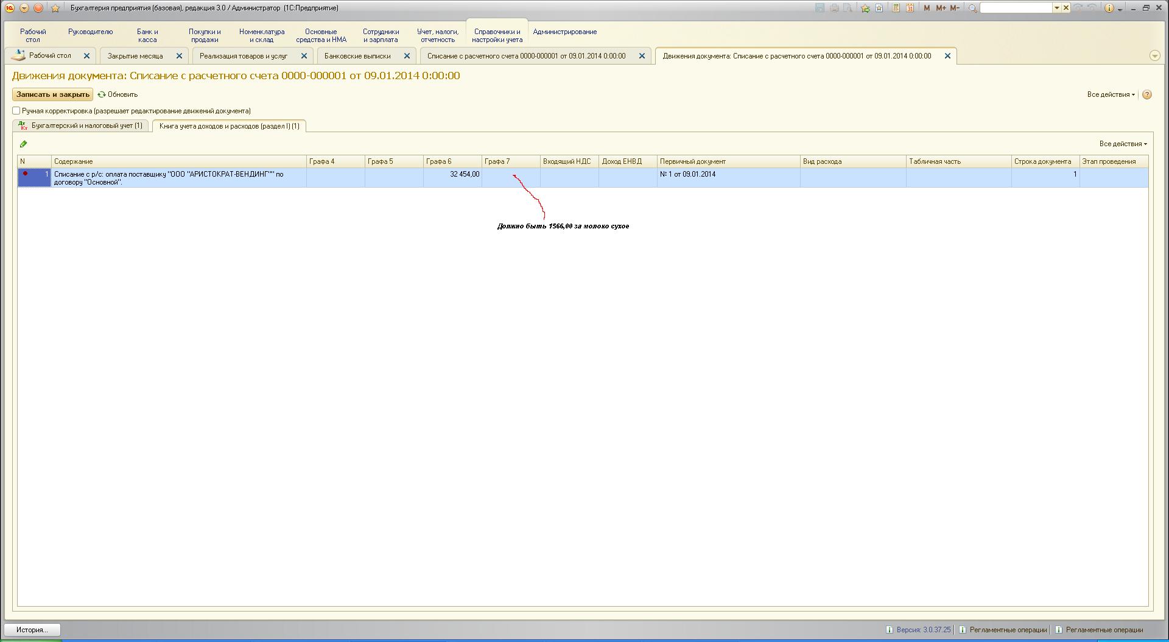Click the add to favorites star-arrow icon
The height and width of the screenshot is (642, 1169).
865,8
